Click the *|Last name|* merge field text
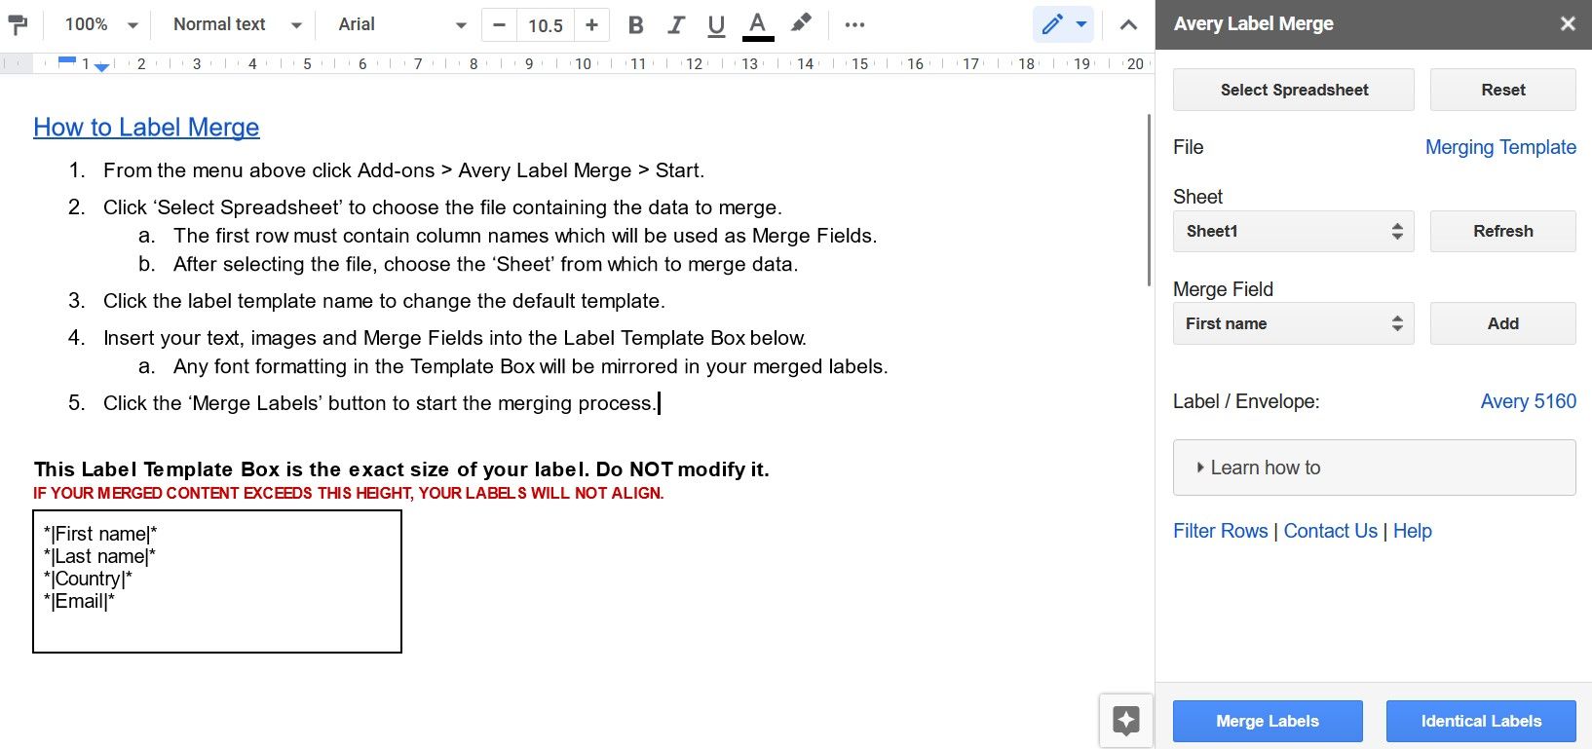The width and height of the screenshot is (1592, 749). pyautogui.click(x=99, y=556)
